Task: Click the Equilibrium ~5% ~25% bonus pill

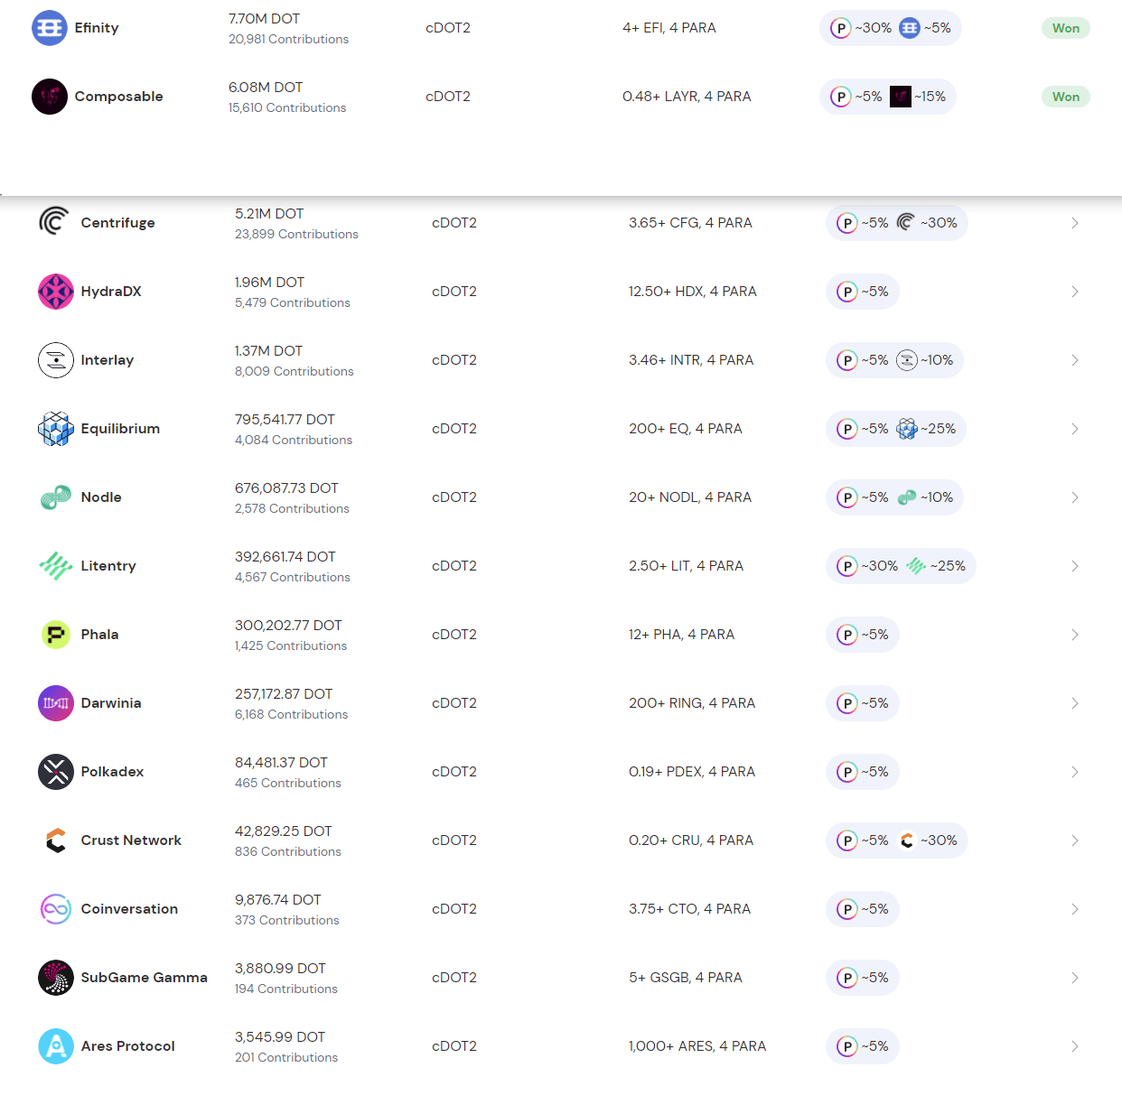Action: (x=895, y=429)
